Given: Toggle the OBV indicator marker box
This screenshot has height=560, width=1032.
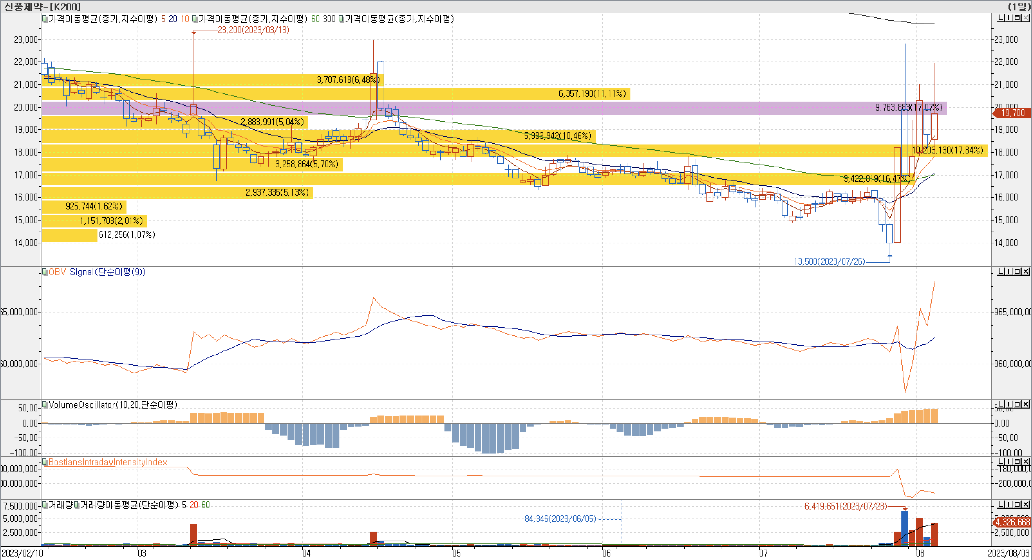Looking at the screenshot, I should (x=45, y=272).
